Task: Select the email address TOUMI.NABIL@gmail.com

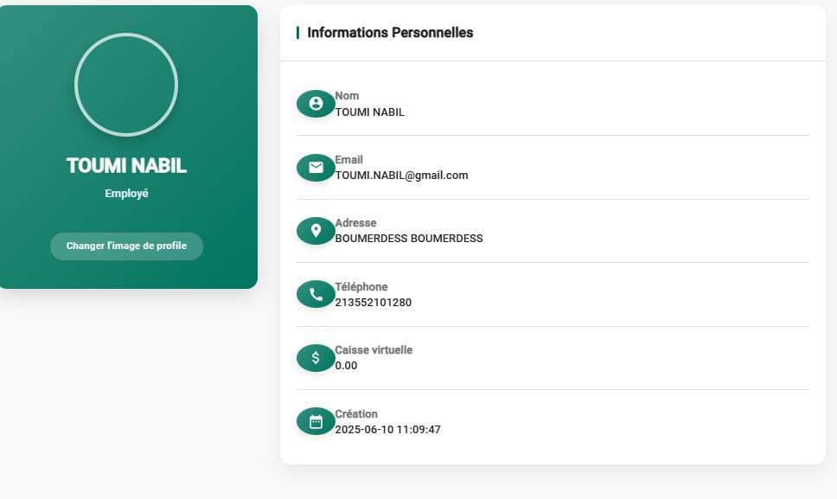Action: pos(401,176)
